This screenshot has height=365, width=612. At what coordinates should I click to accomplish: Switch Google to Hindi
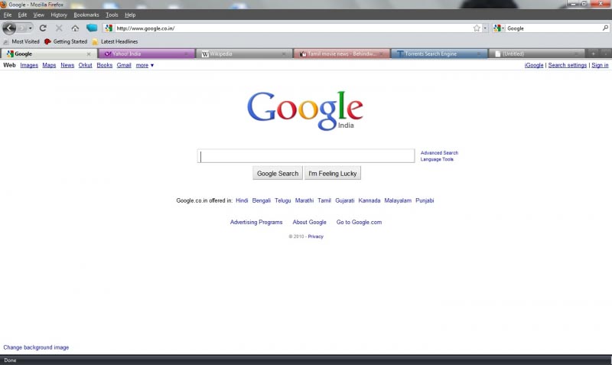[242, 200]
